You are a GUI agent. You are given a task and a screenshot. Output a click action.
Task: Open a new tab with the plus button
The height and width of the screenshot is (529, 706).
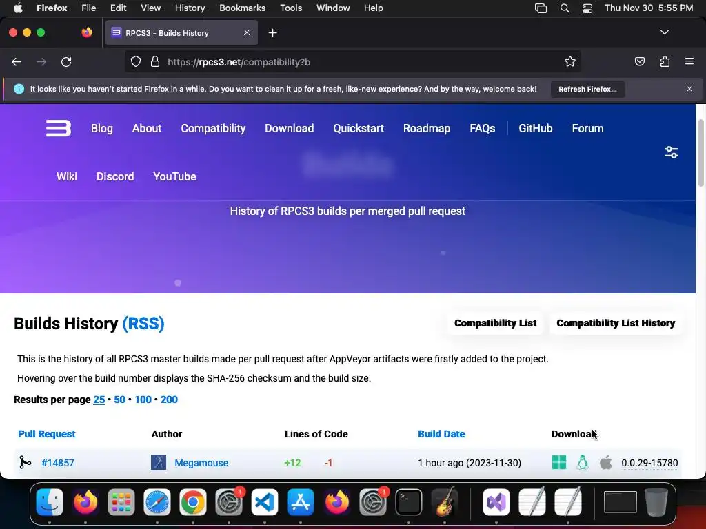point(272,33)
